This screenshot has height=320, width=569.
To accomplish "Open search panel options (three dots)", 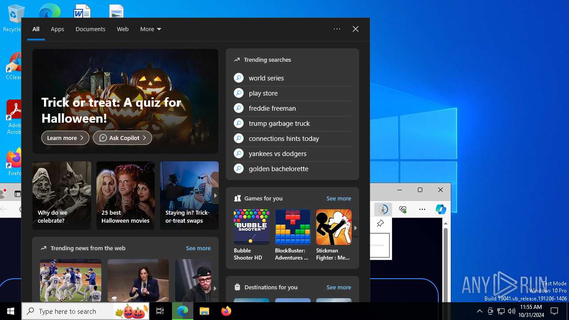I will 337,29.
